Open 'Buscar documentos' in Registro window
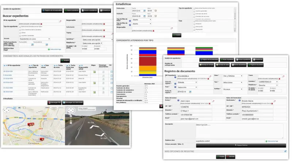Viewport: 292px width, 164px height. pos(239,65)
